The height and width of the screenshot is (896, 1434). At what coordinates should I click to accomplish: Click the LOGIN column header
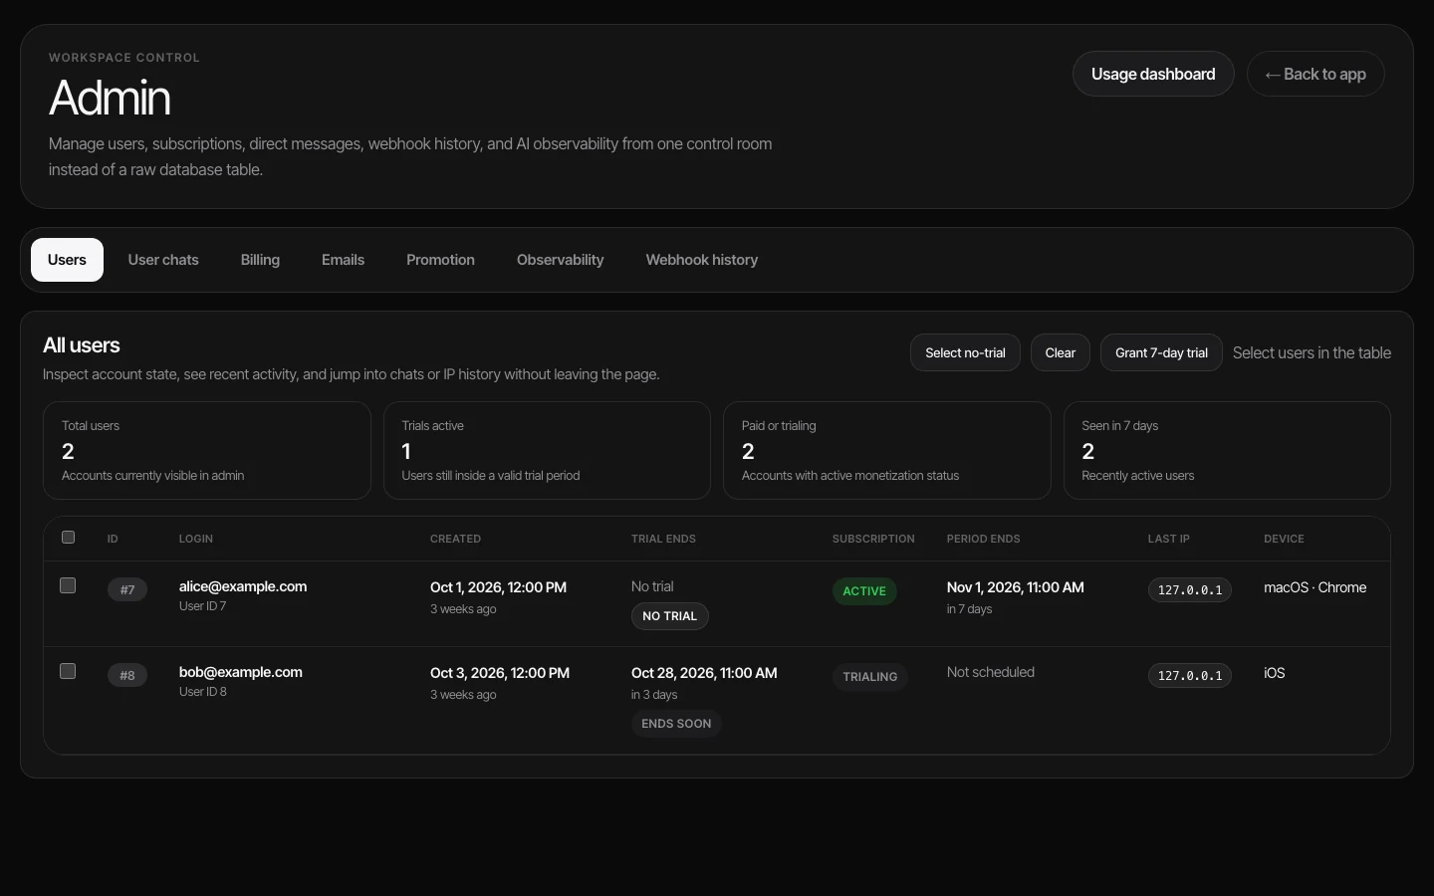(196, 539)
